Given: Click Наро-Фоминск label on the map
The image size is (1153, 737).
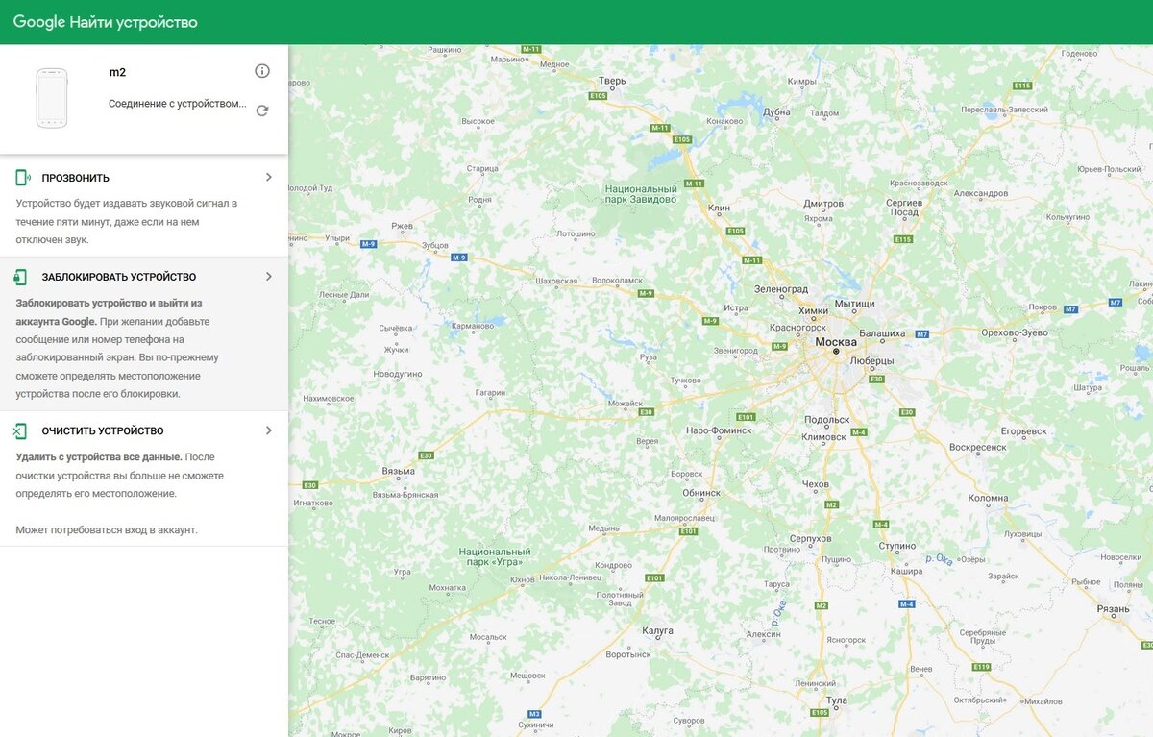Looking at the screenshot, I should pyautogui.click(x=720, y=430).
